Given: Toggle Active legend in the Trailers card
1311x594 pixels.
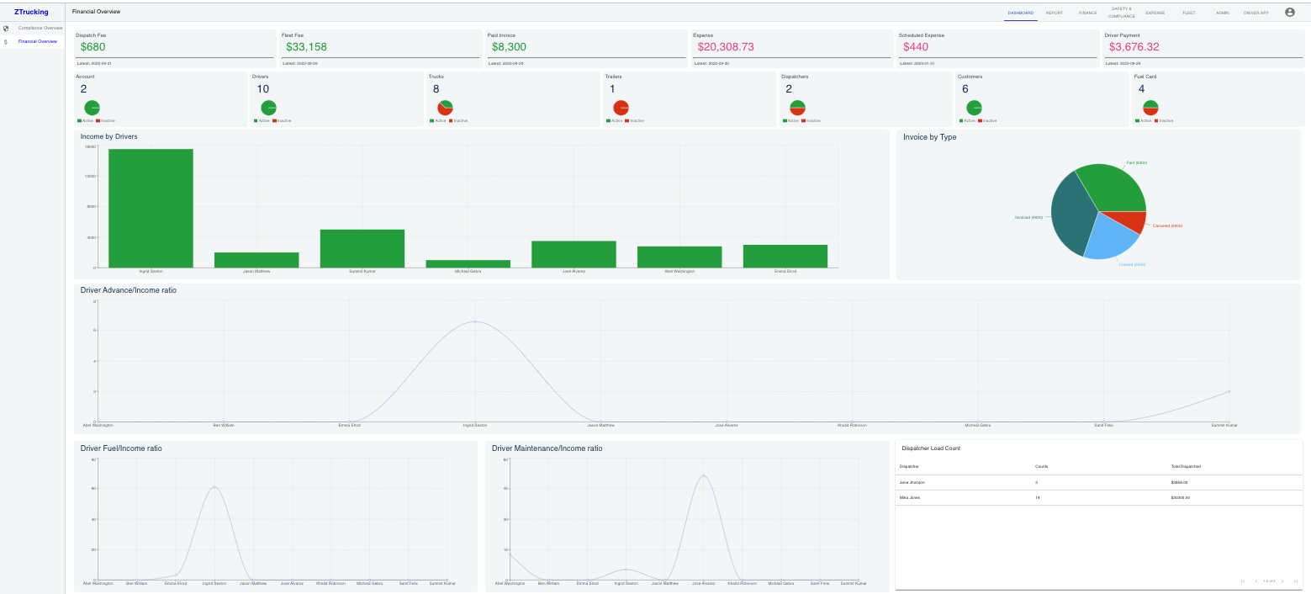Looking at the screenshot, I should pos(614,120).
